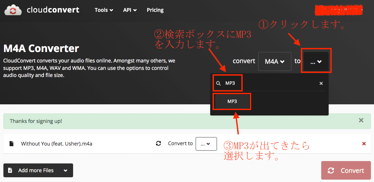This screenshot has height=182, width=374.
Task: Click the M4A Converter heading
Action: [41, 49]
